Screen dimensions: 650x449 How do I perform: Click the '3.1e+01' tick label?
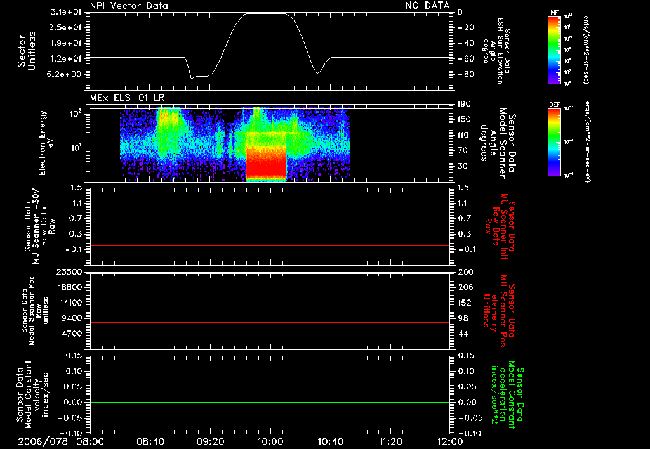click(x=66, y=12)
